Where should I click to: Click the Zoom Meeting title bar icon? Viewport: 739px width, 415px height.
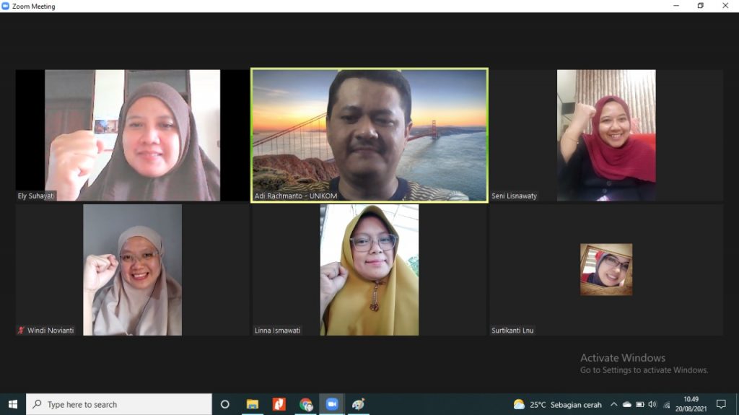click(6, 6)
